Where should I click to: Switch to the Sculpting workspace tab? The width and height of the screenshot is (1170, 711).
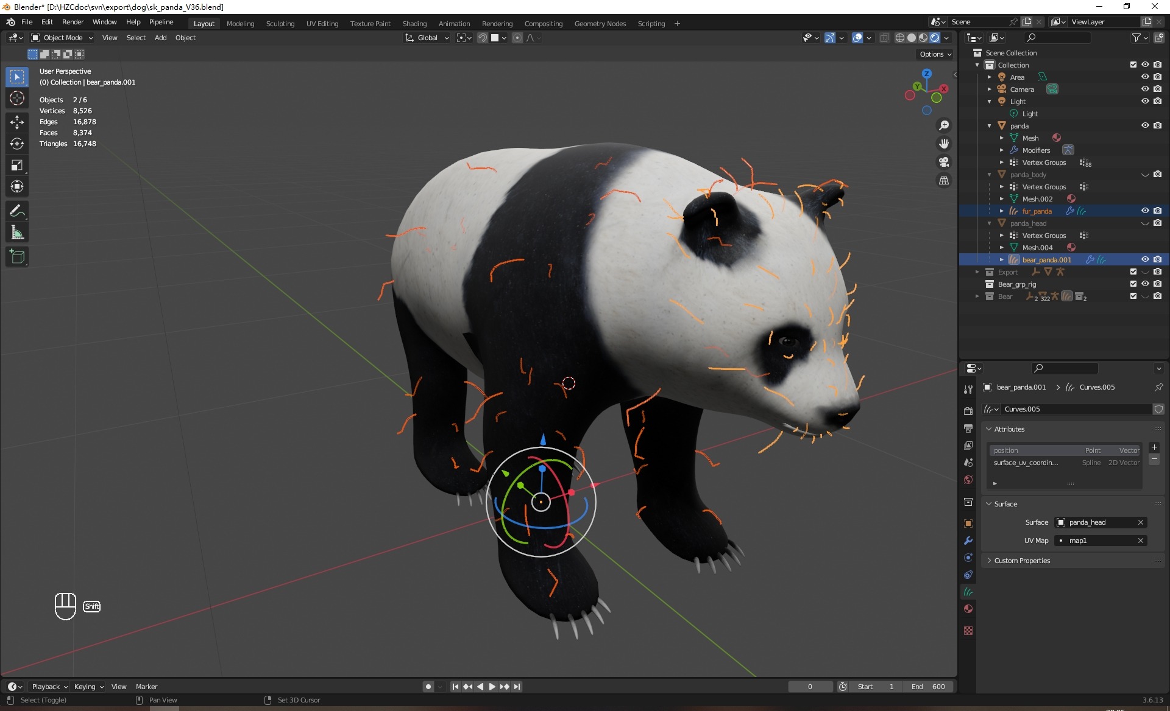(280, 24)
